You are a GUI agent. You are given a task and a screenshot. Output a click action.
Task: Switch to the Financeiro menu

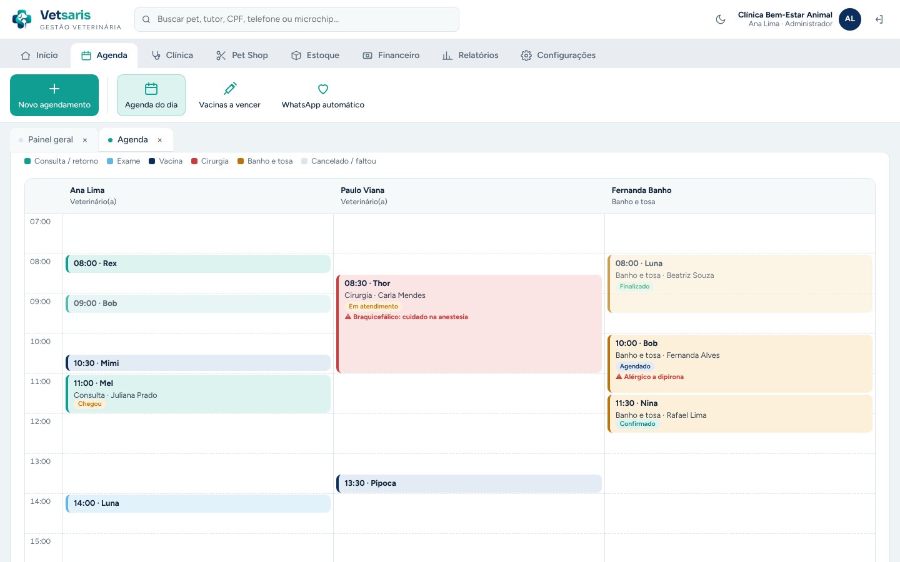click(391, 56)
